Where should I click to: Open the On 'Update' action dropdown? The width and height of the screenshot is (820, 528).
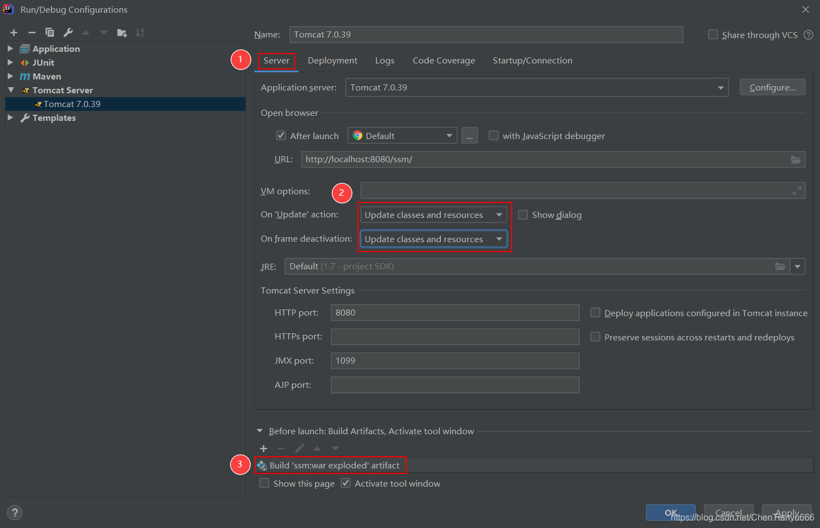pyautogui.click(x=434, y=215)
